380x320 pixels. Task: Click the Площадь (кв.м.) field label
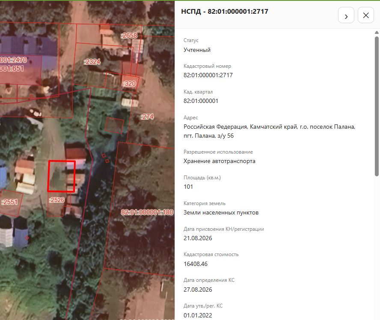202,178
